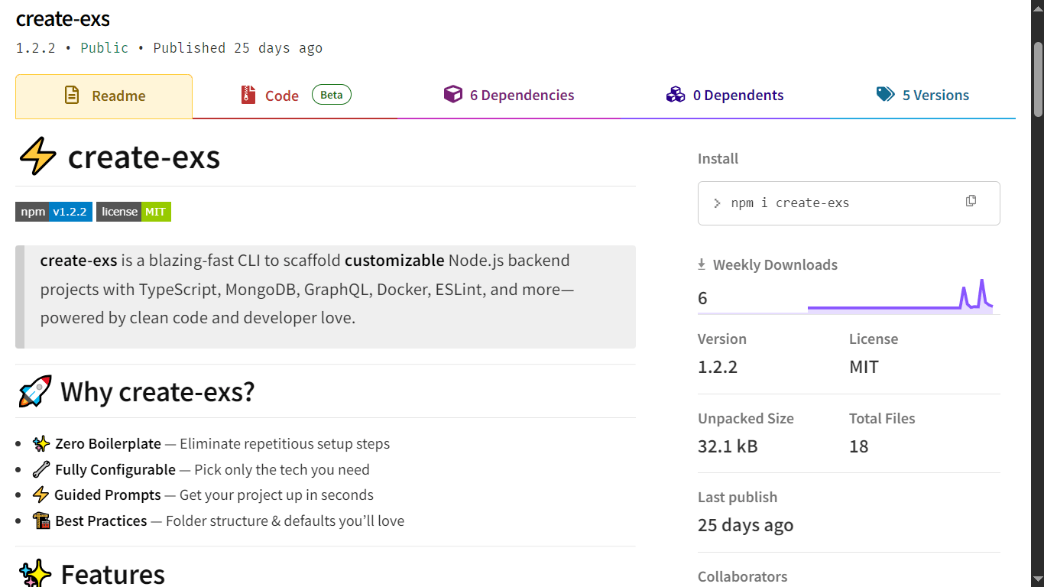Click the 'Zero Boilerplate' bullet text

(109, 444)
